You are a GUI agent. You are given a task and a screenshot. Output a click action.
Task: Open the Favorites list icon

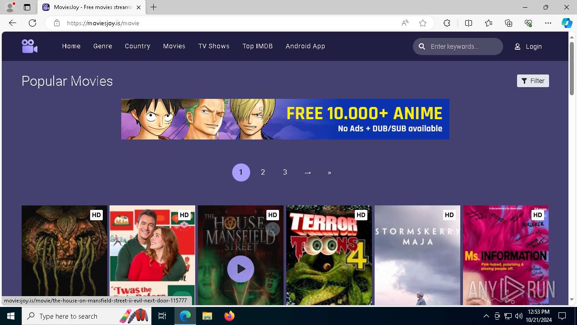[489, 23]
